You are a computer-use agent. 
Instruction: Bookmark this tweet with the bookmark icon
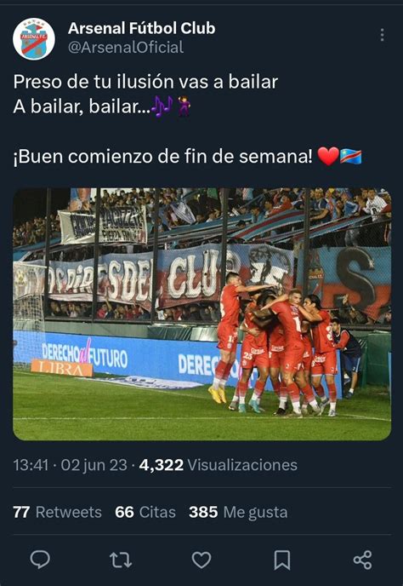coord(282,560)
